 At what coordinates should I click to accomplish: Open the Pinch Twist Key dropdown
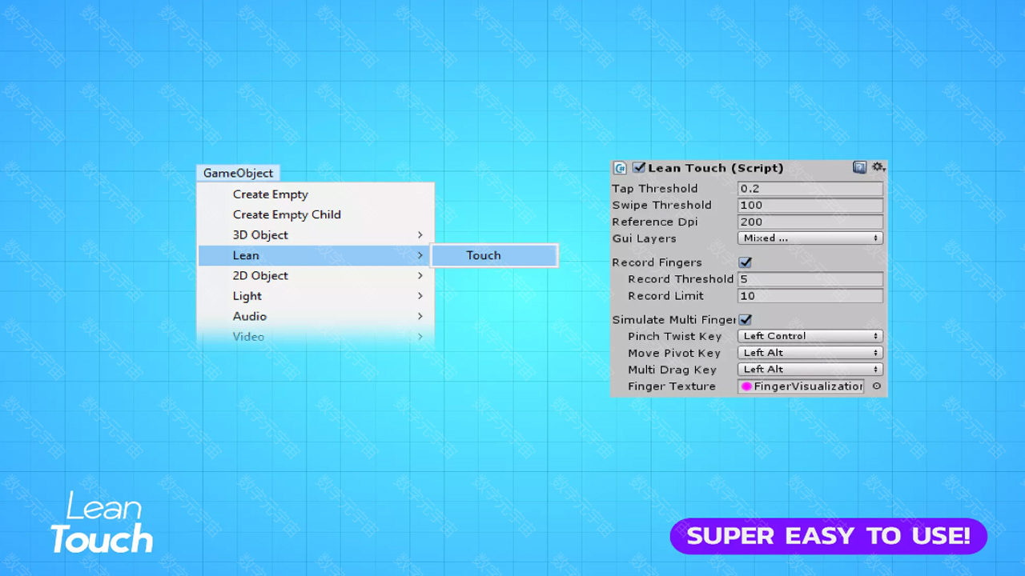click(x=810, y=336)
